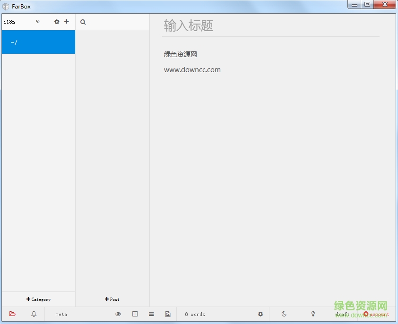Toggle preview with the eye icon
This screenshot has height=324, width=398.
(118, 314)
